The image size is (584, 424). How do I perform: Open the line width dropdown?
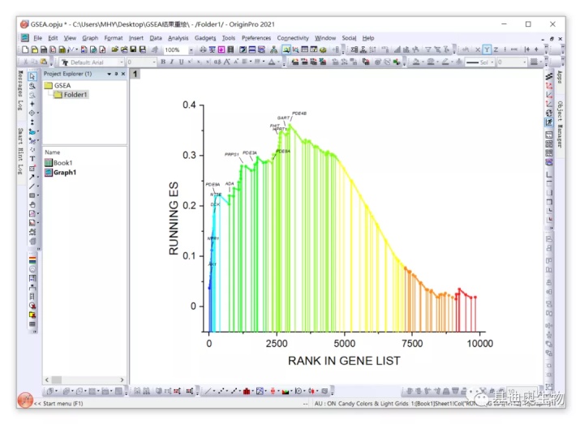[525, 62]
